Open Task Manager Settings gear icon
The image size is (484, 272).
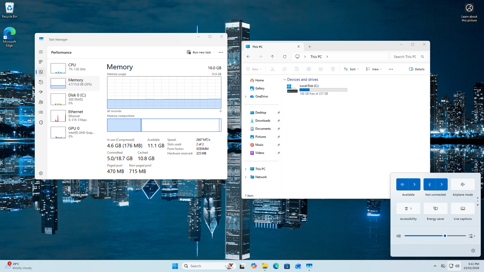[41, 173]
